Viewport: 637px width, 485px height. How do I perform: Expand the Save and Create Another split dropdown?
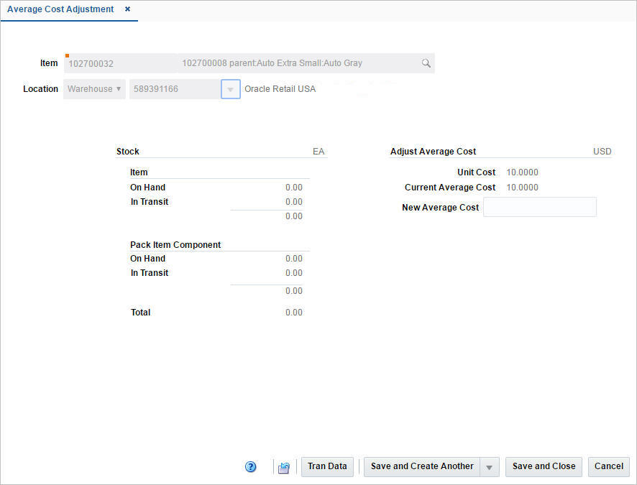489,466
